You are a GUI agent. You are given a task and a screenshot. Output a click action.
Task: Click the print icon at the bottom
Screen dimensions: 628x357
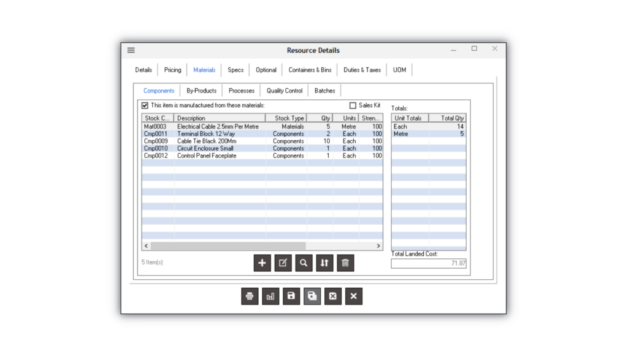[250, 296]
